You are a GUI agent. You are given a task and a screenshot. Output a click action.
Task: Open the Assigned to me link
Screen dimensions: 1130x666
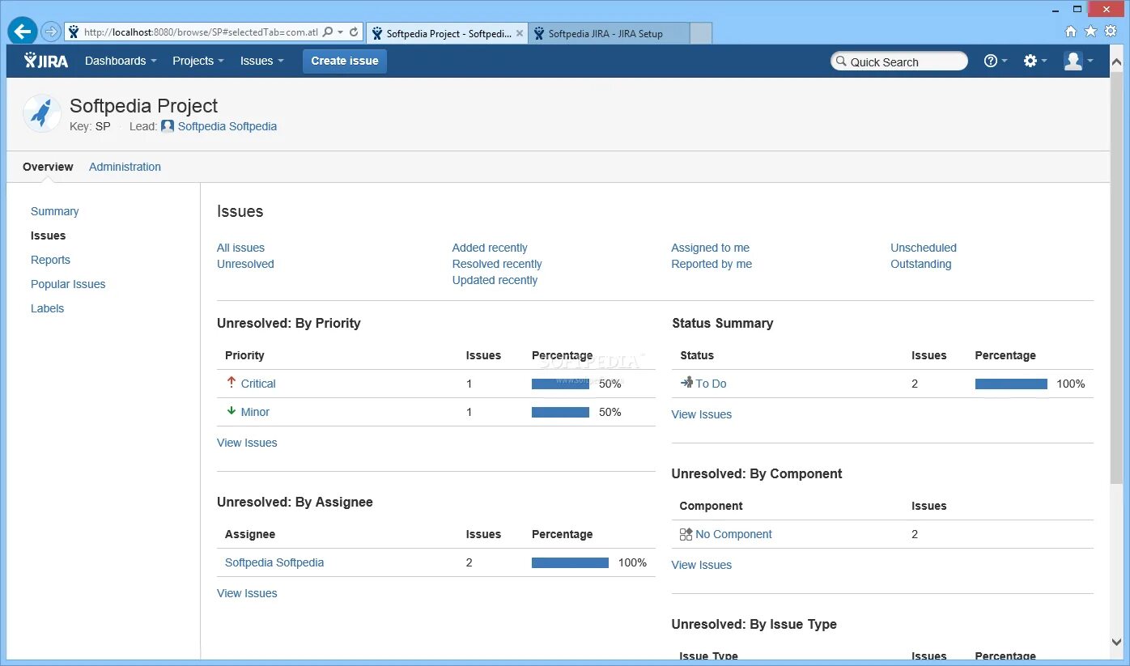coord(710,248)
